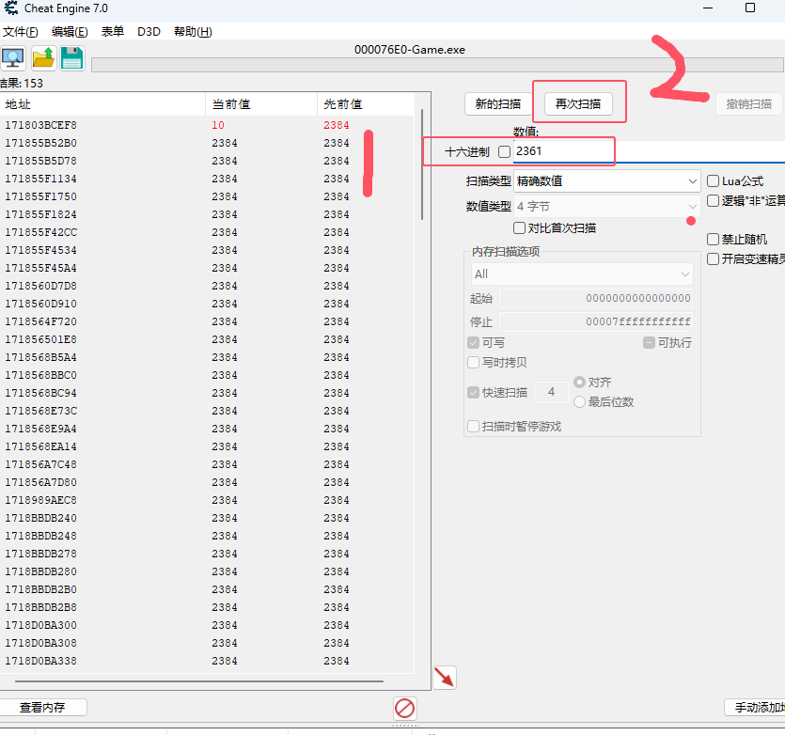
Task: Toggle the 快速扫描 checkbox
Action: coord(473,392)
